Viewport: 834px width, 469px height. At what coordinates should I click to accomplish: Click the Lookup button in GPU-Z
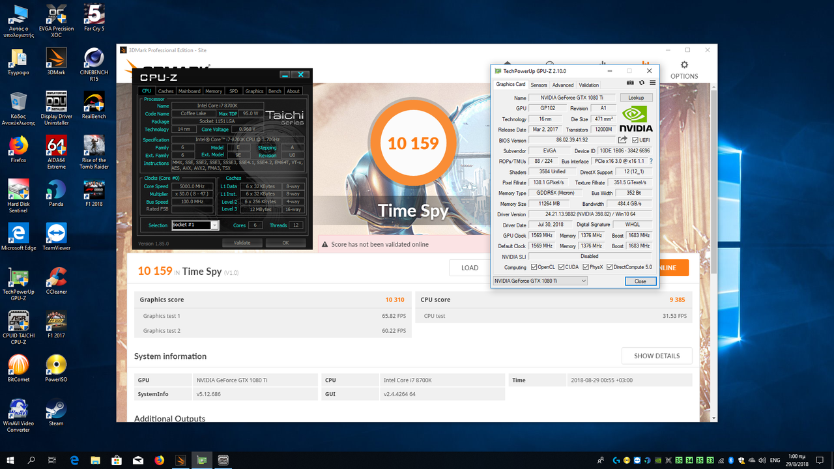636,98
